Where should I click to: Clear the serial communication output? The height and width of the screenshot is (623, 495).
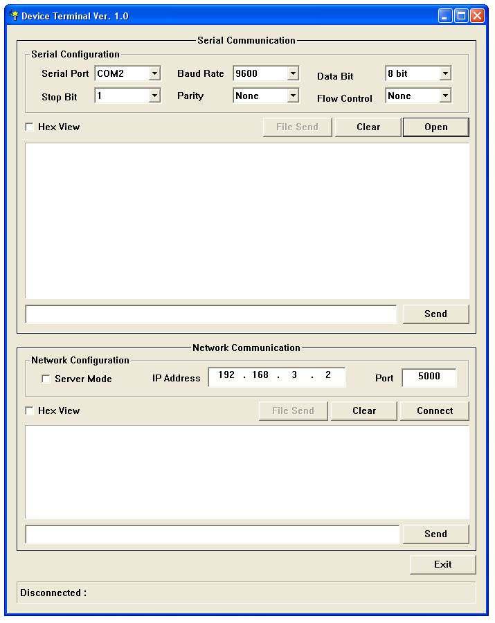(x=368, y=127)
